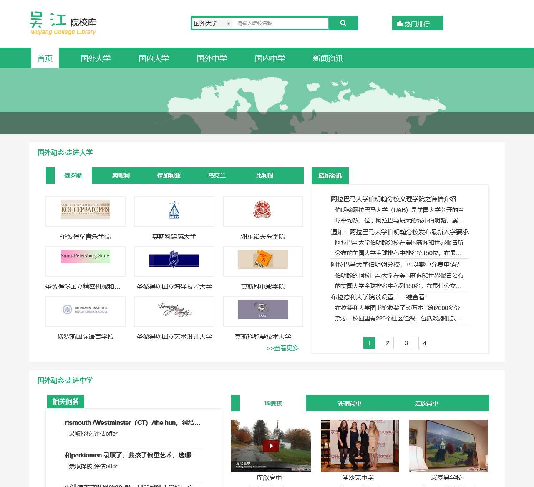Click the 莫斯科鲍曼技术大学 name link
534x487 pixels.
[x=263, y=337]
